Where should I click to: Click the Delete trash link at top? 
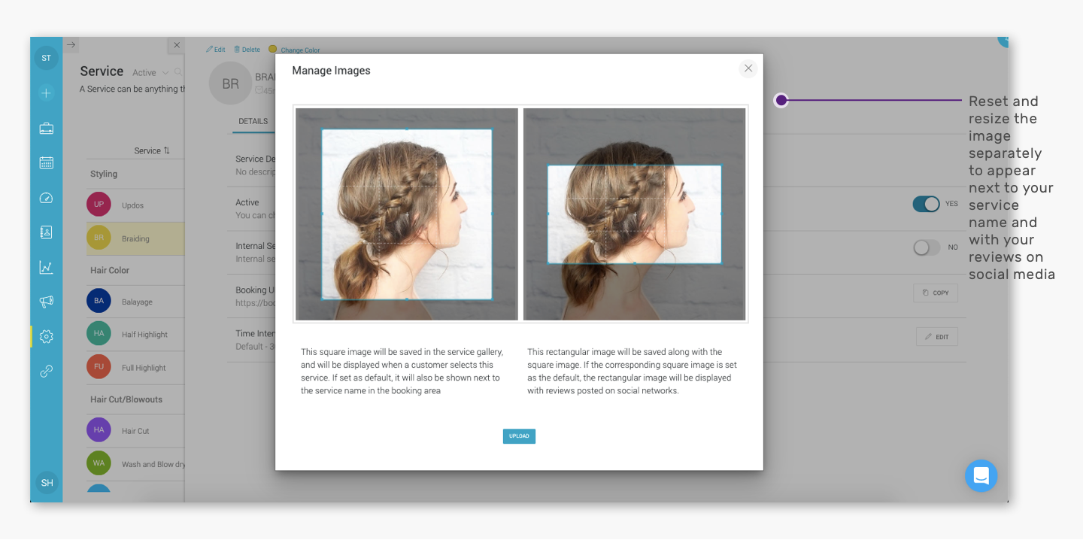tap(247, 50)
